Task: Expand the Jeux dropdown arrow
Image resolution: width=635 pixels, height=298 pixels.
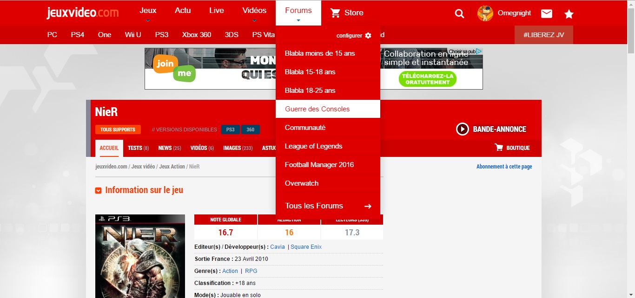Action: (148, 20)
